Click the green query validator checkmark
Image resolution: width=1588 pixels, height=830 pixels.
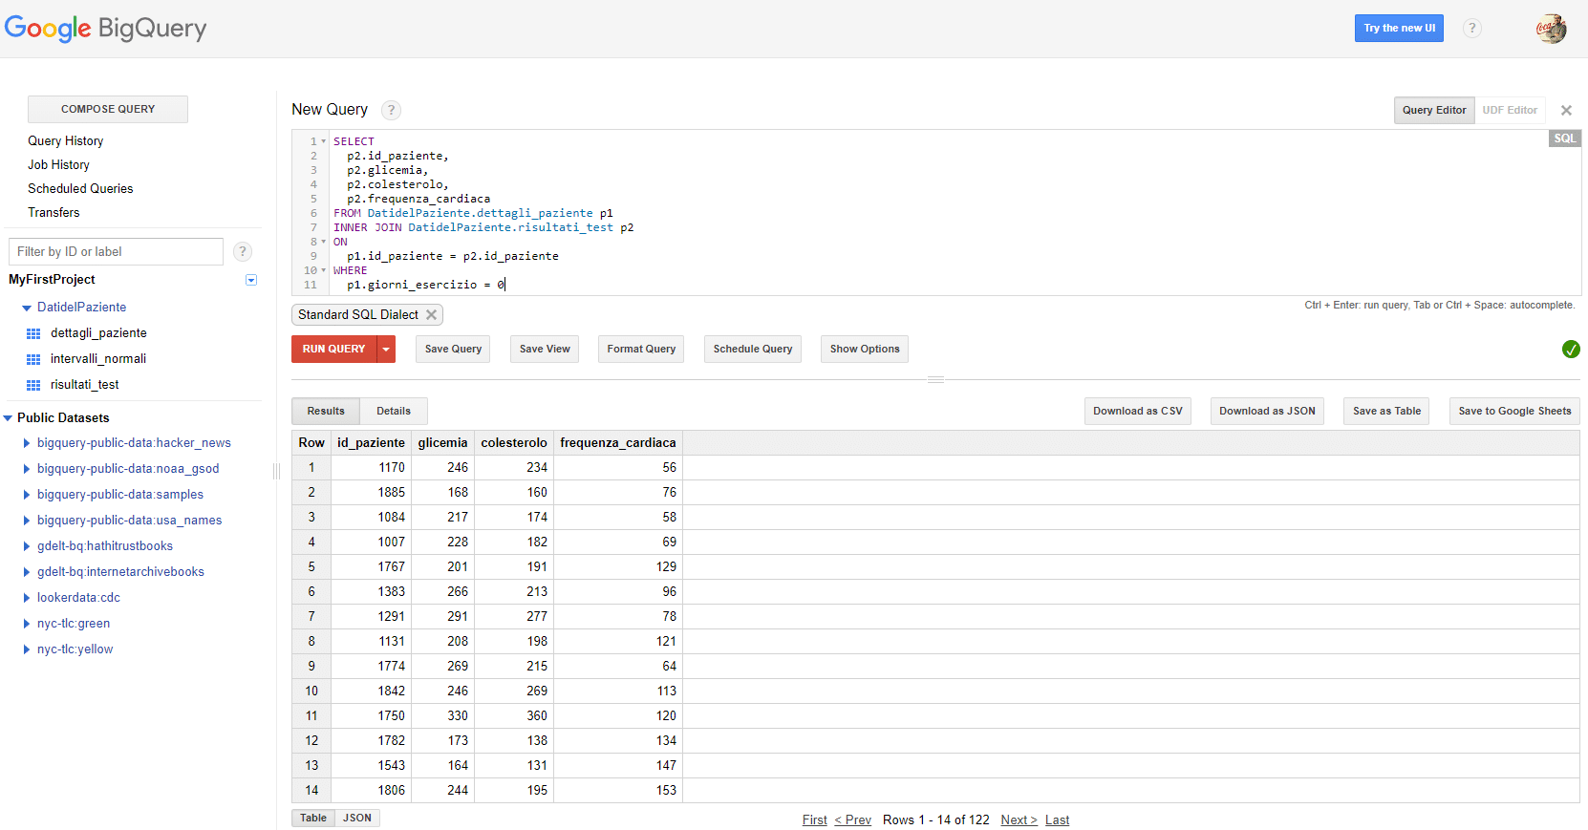point(1570,350)
